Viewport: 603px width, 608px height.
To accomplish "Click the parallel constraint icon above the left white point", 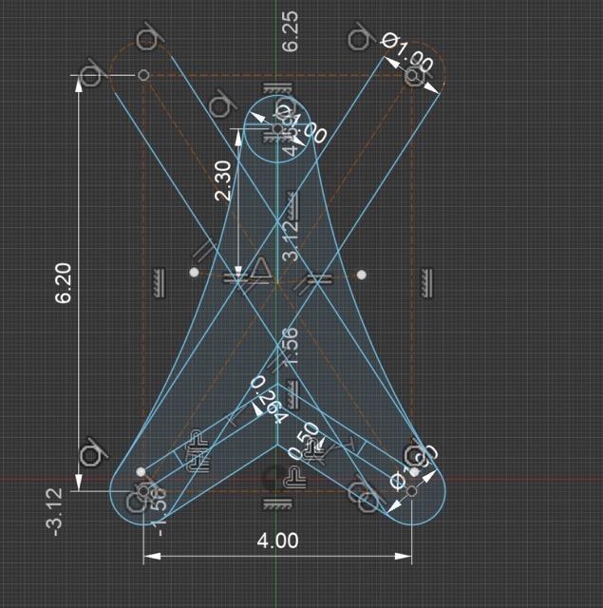I will 203,251.
